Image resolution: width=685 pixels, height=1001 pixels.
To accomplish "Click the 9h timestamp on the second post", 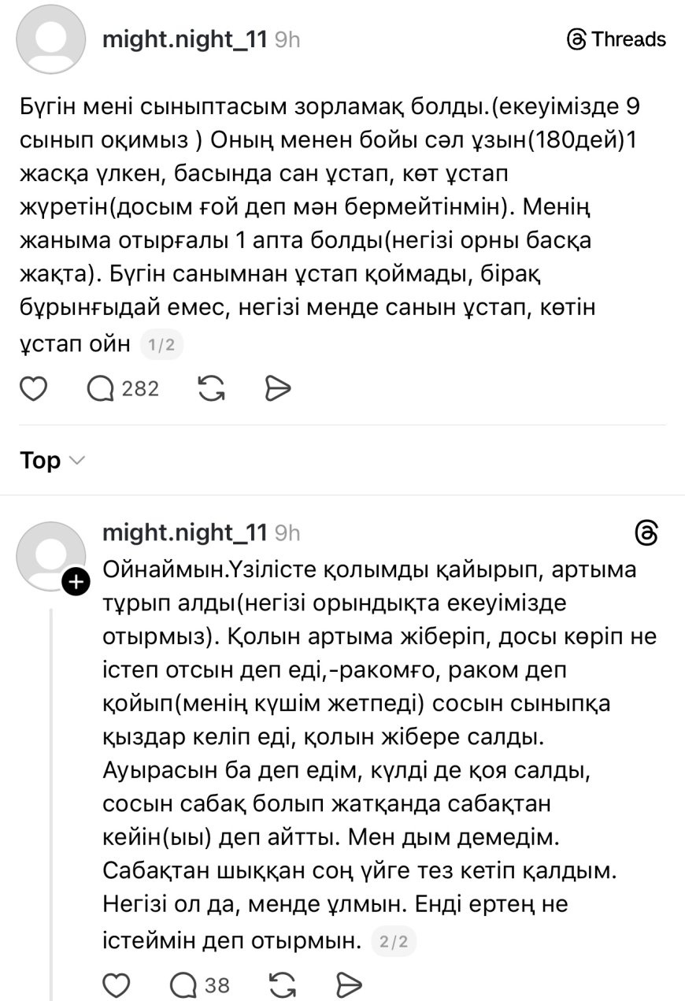I will coord(287,533).
